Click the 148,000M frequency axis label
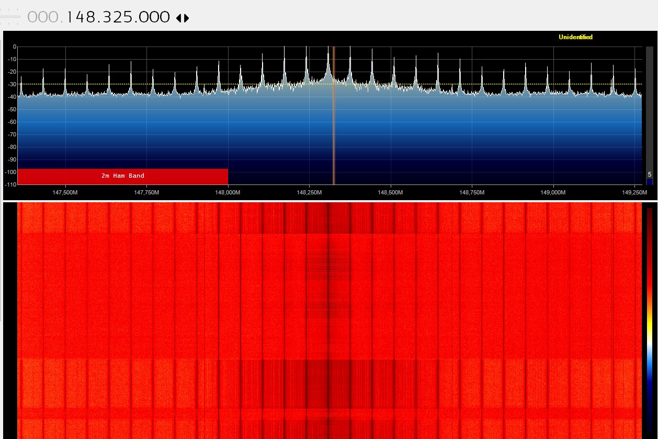 [x=228, y=193]
